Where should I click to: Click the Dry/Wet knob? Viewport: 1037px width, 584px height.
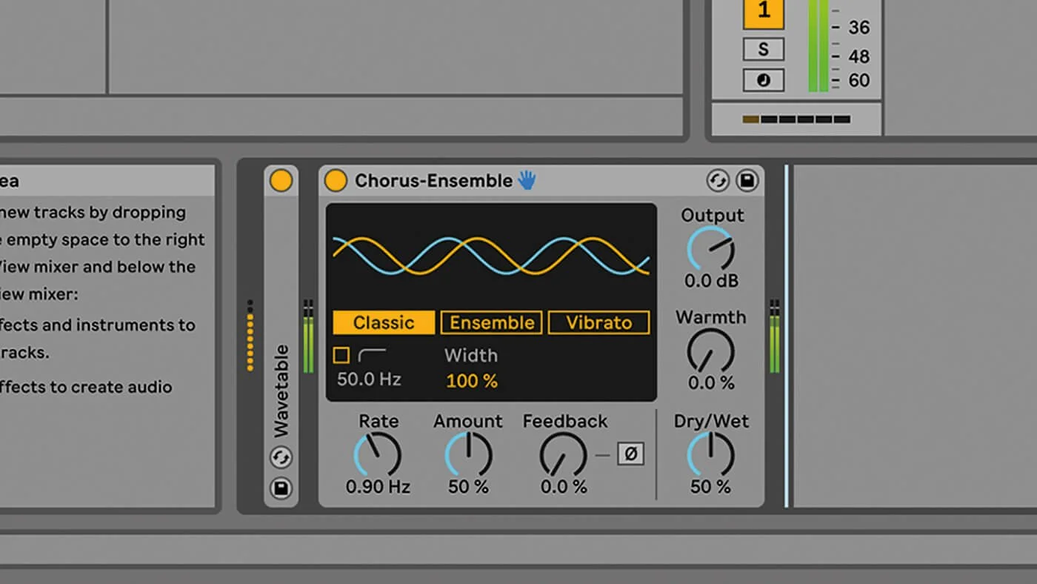[710, 454]
